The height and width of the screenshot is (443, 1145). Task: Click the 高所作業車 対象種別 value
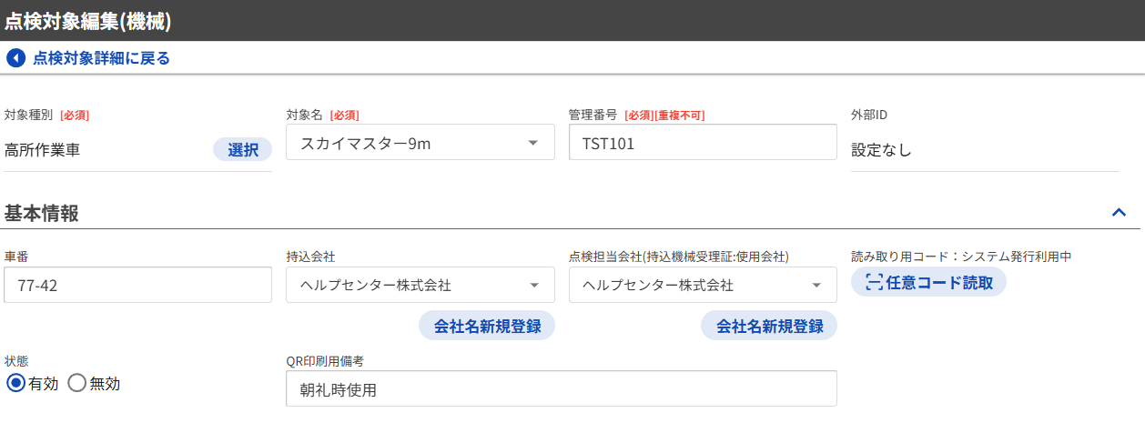pos(43,150)
